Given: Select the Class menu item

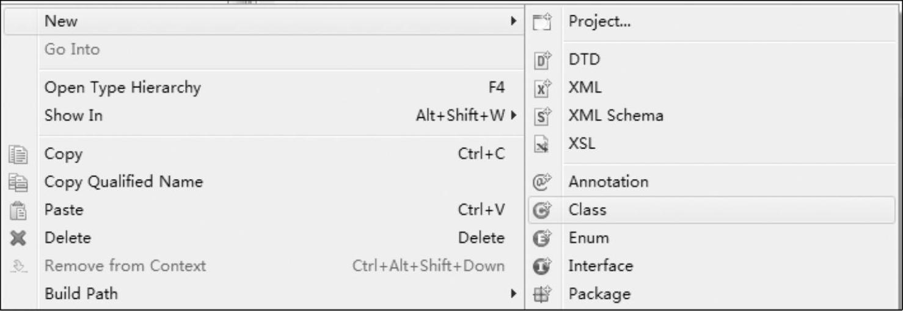Looking at the screenshot, I should [712, 210].
